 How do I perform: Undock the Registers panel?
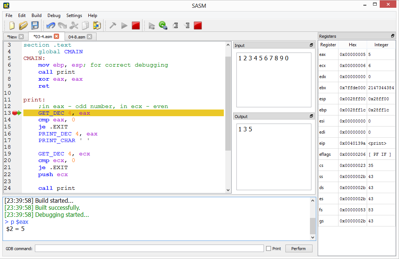[x=392, y=36]
